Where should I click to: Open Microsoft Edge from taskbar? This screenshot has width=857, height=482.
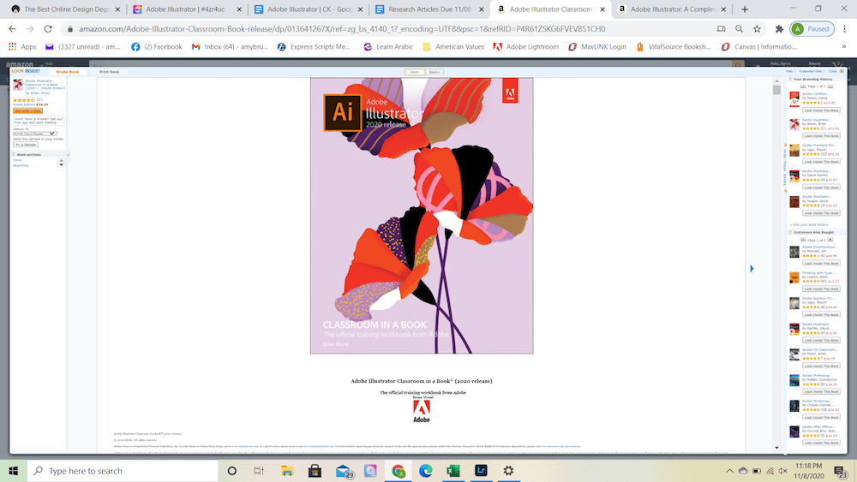pyautogui.click(x=425, y=471)
